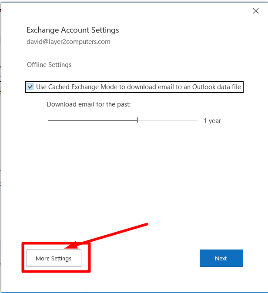The width and height of the screenshot is (268, 293).
Task: Click the 'Exchange Account Settings' title
Action: 73,30
